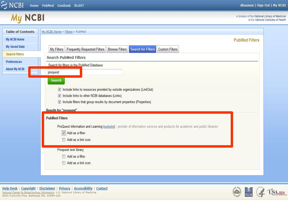Open Help Desk footer link
This screenshot has height=216, width=288.
point(10,188)
